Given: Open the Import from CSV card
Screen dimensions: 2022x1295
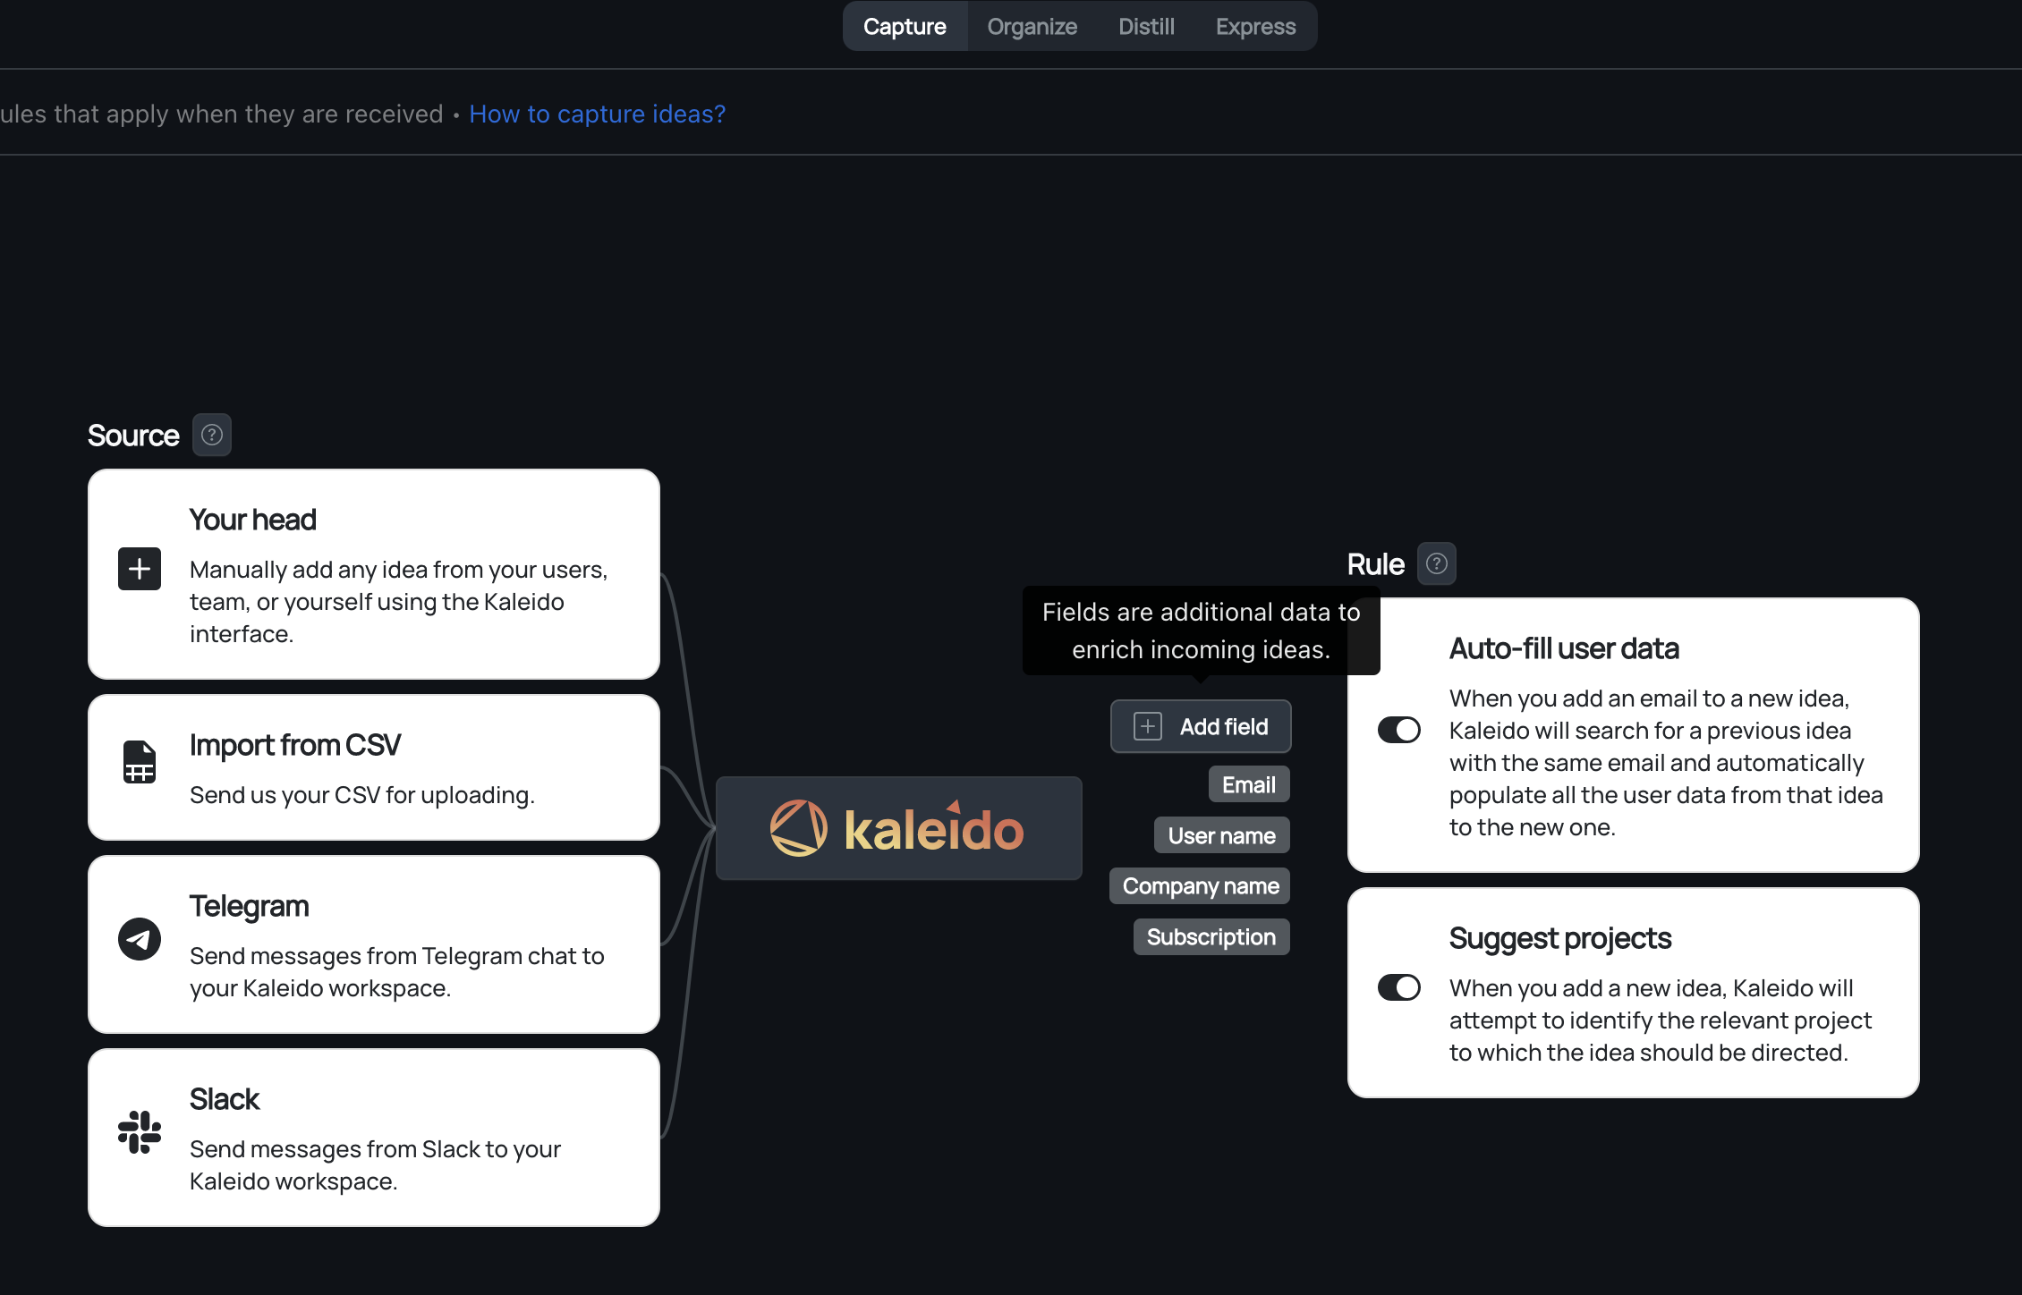Looking at the screenshot, I should pyautogui.click(x=374, y=767).
